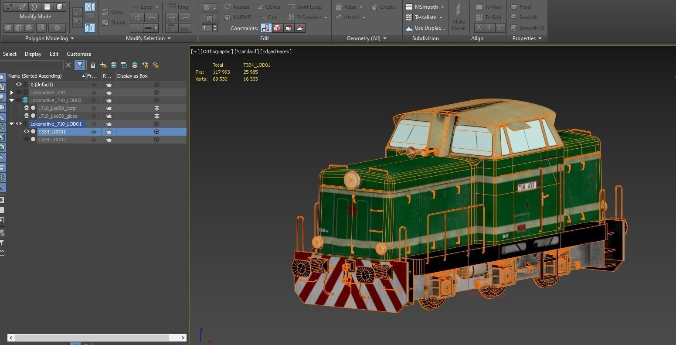Image resolution: width=676 pixels, height=345 pixels.
Task: Select the Border sub-object mode icon
Action: [34, 7]
